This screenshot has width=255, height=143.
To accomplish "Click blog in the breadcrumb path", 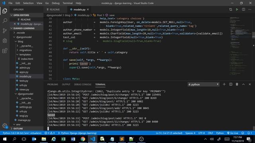I will 67,15.
